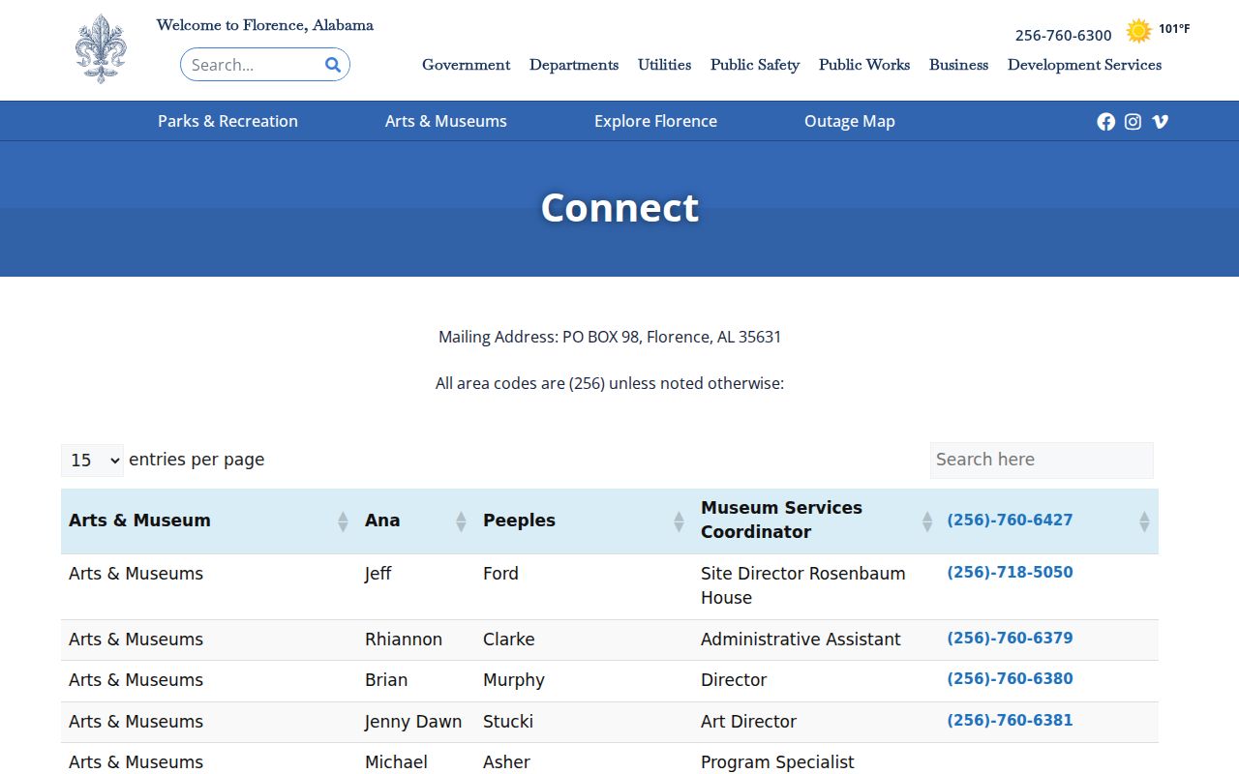Open the Public Safety menu
The height and width of the screenshot is (774, 1239).
(x=755, y=65)
